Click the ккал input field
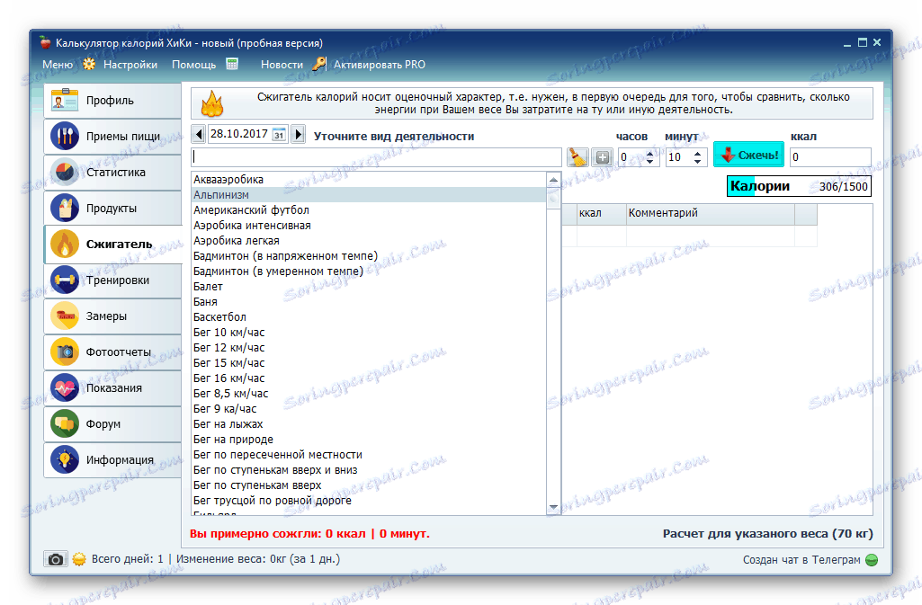This screenshot has height=605, width=922. (829, 156)
